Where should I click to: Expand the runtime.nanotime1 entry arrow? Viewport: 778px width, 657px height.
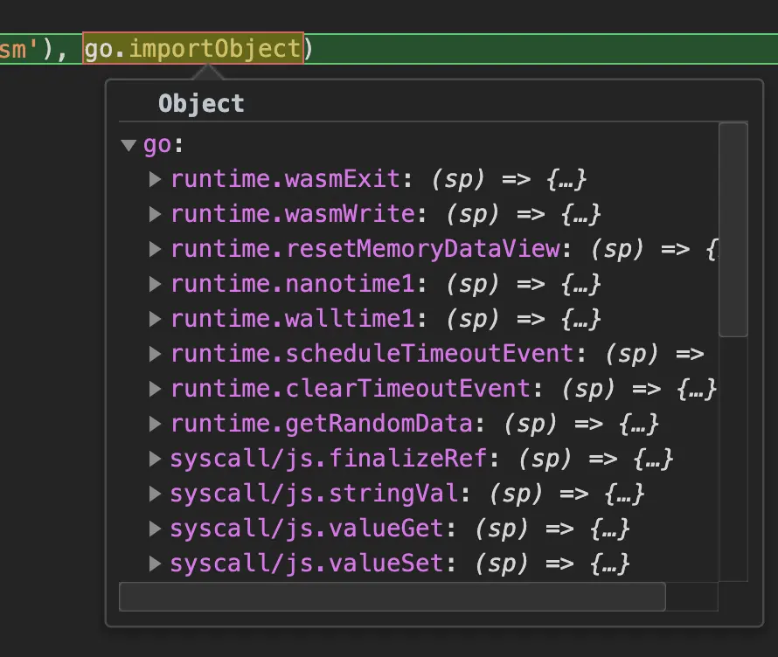[156, 284]
